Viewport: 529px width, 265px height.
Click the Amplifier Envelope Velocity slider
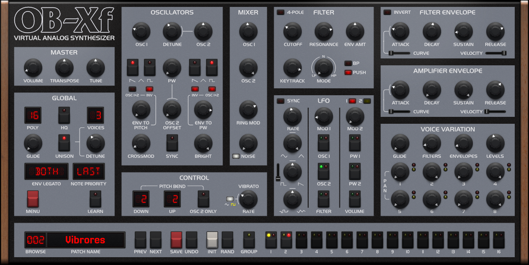coord(495,111)
